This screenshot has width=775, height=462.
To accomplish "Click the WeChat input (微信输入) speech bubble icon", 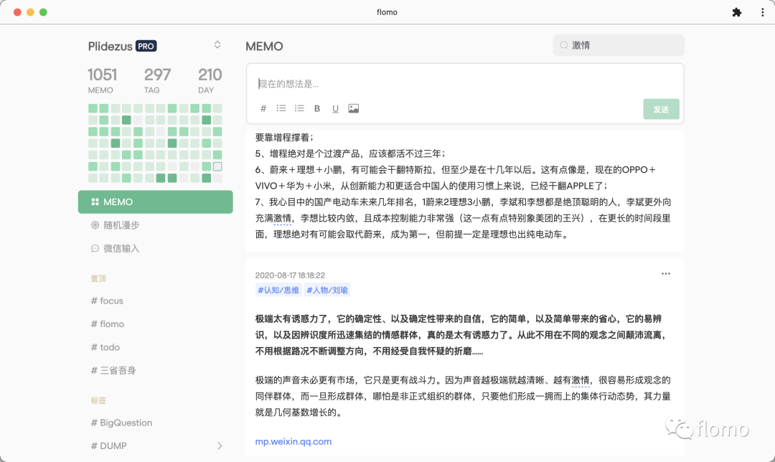I will pos(95,248).
